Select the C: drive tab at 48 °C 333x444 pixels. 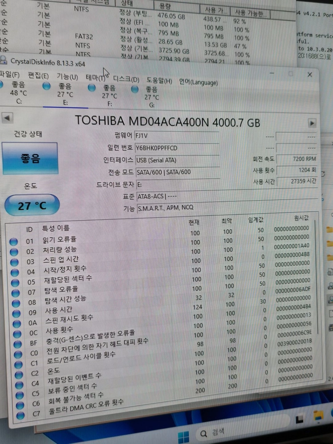point(18,93)
